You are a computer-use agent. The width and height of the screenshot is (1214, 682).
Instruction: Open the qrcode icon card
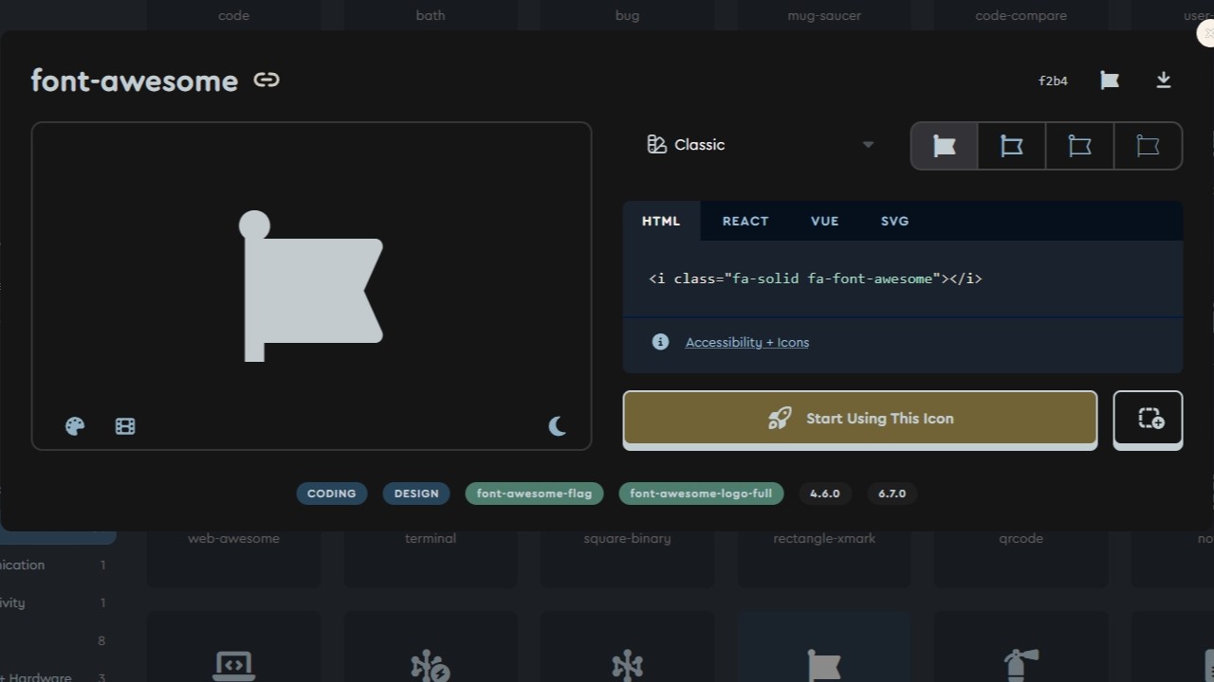[x=1021, y=559]
